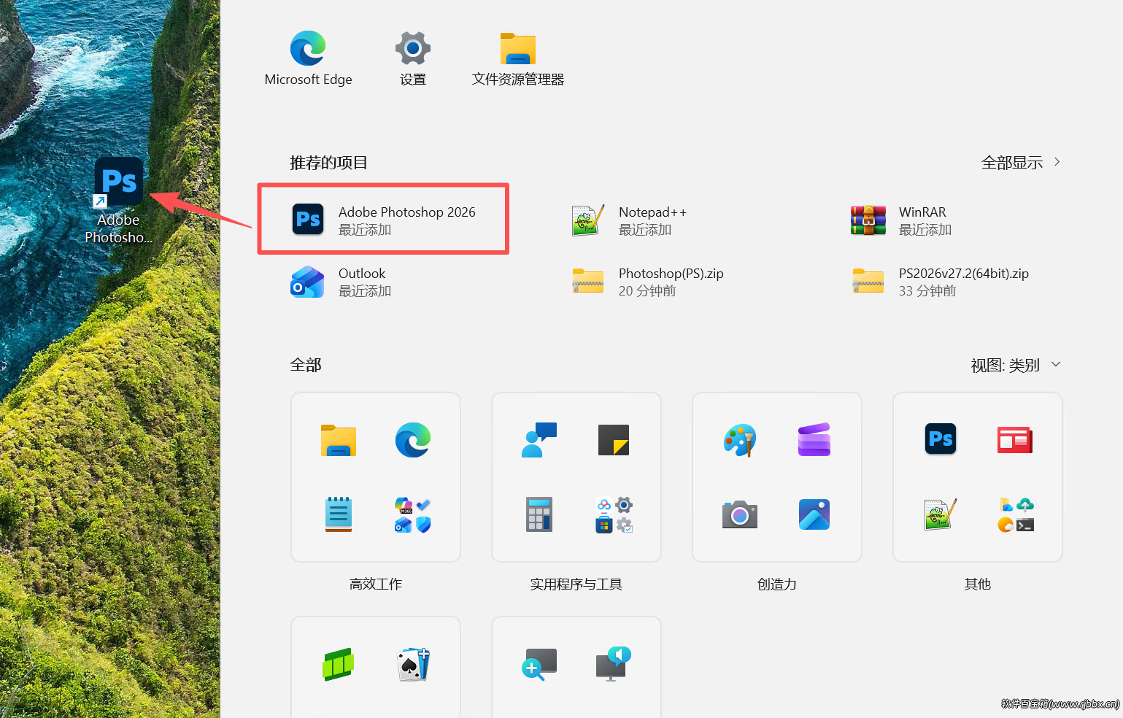Open the pinned 设置 app
Image resolution: width=1123 pixels, height=718 pixels.
[x=413, y=58]
